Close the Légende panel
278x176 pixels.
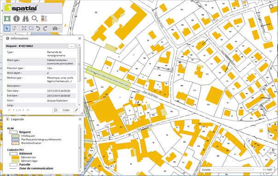(80, 119)
